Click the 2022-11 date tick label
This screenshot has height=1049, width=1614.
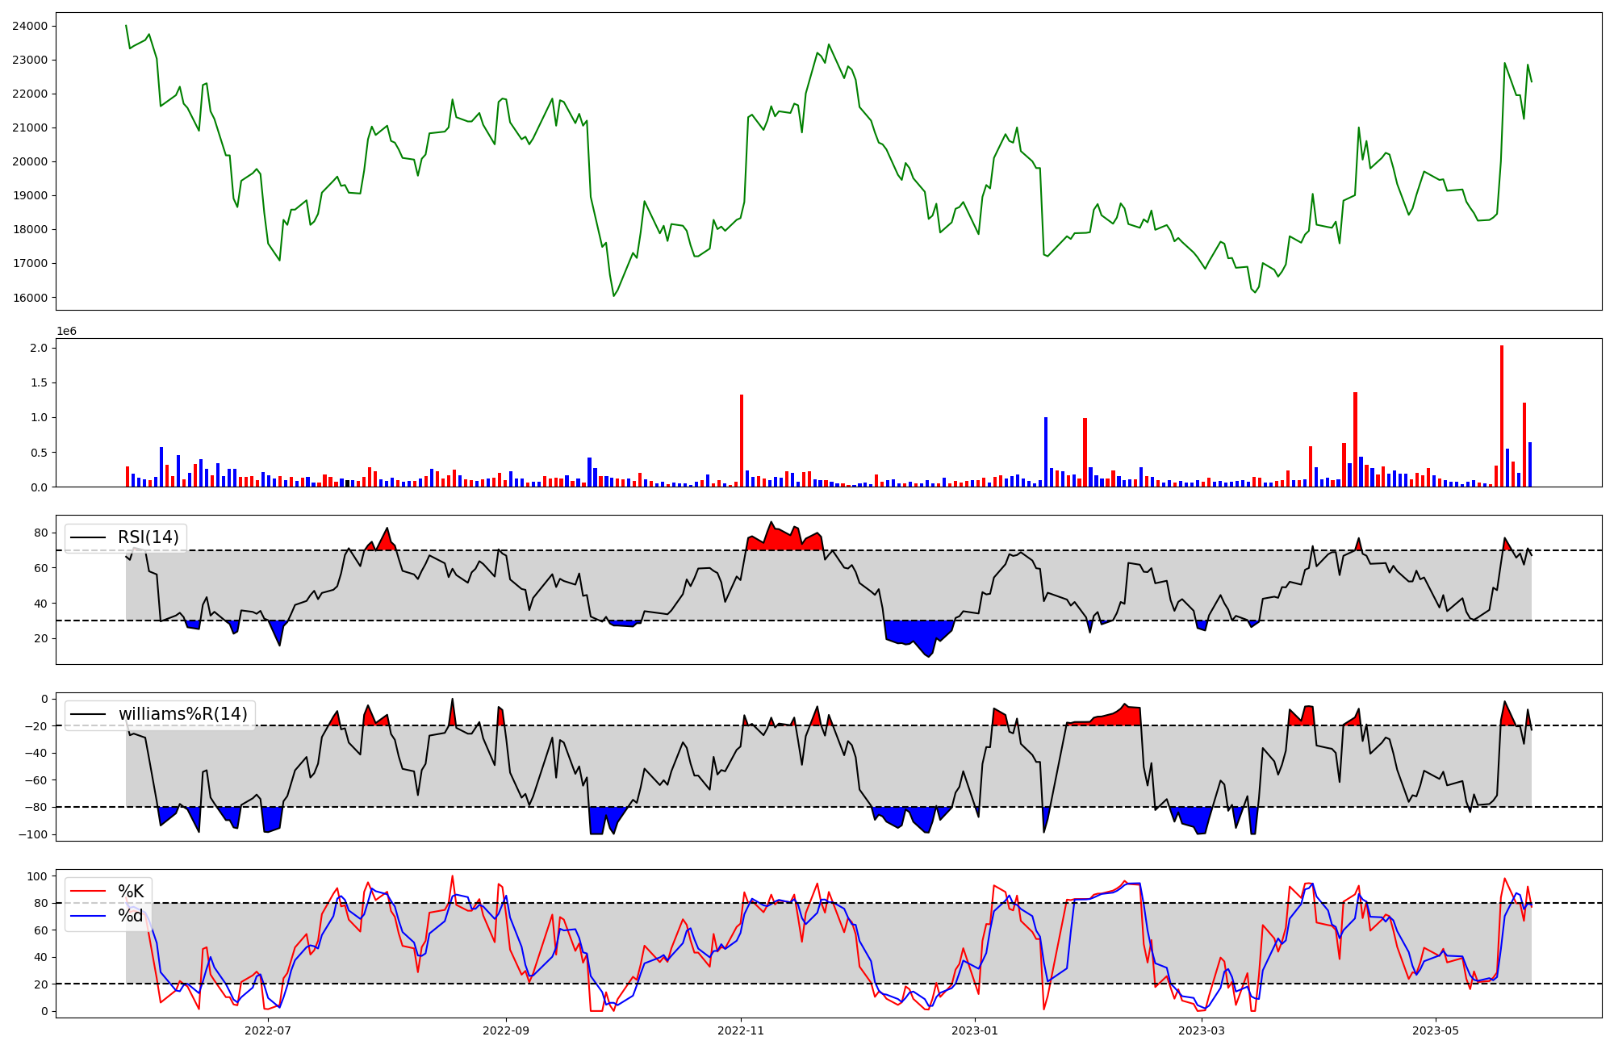click(741, 1030)
